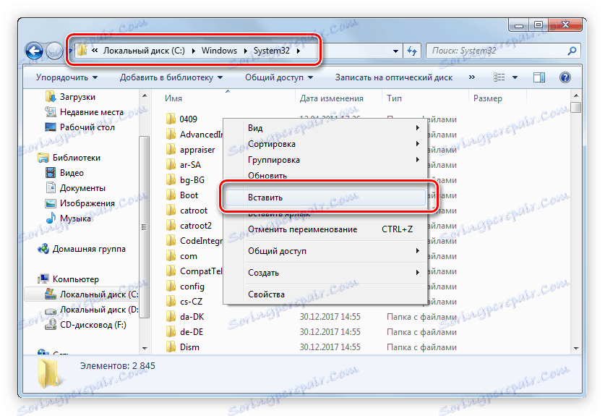
Task: Click folder icon of appraiser
Action: tap(171, 150)
